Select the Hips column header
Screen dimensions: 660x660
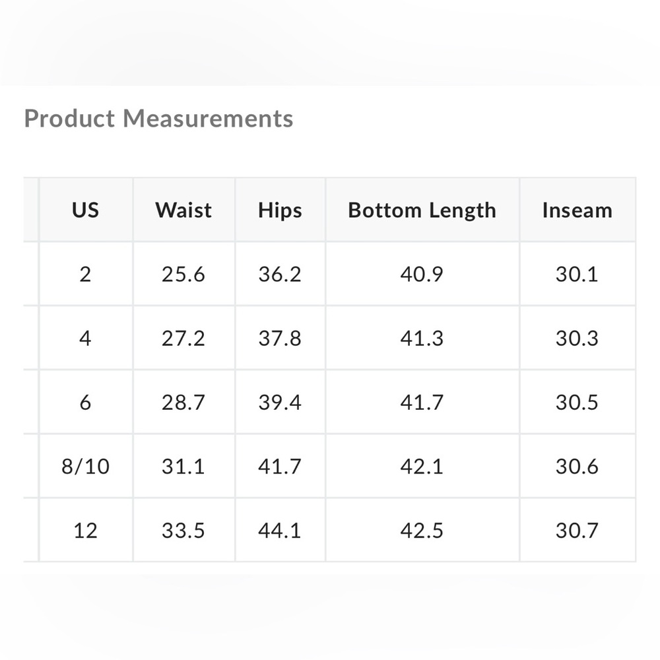(x=280, y=210)
